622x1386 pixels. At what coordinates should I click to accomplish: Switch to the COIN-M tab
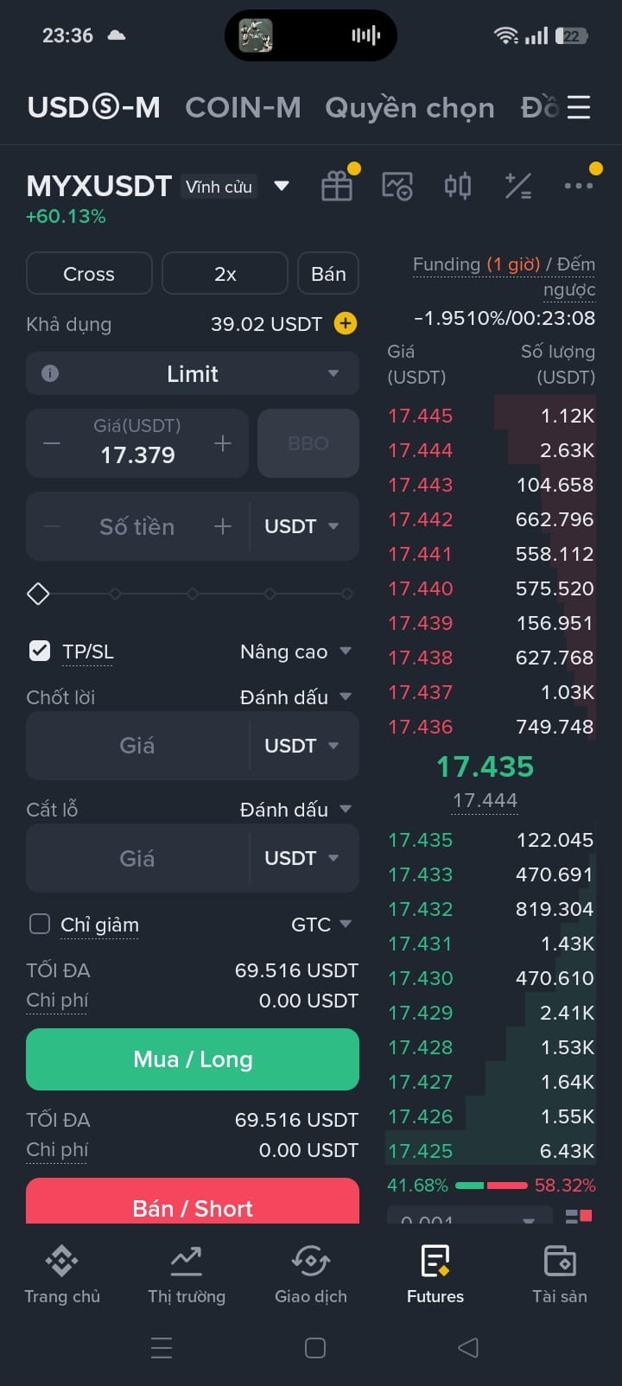243,107
